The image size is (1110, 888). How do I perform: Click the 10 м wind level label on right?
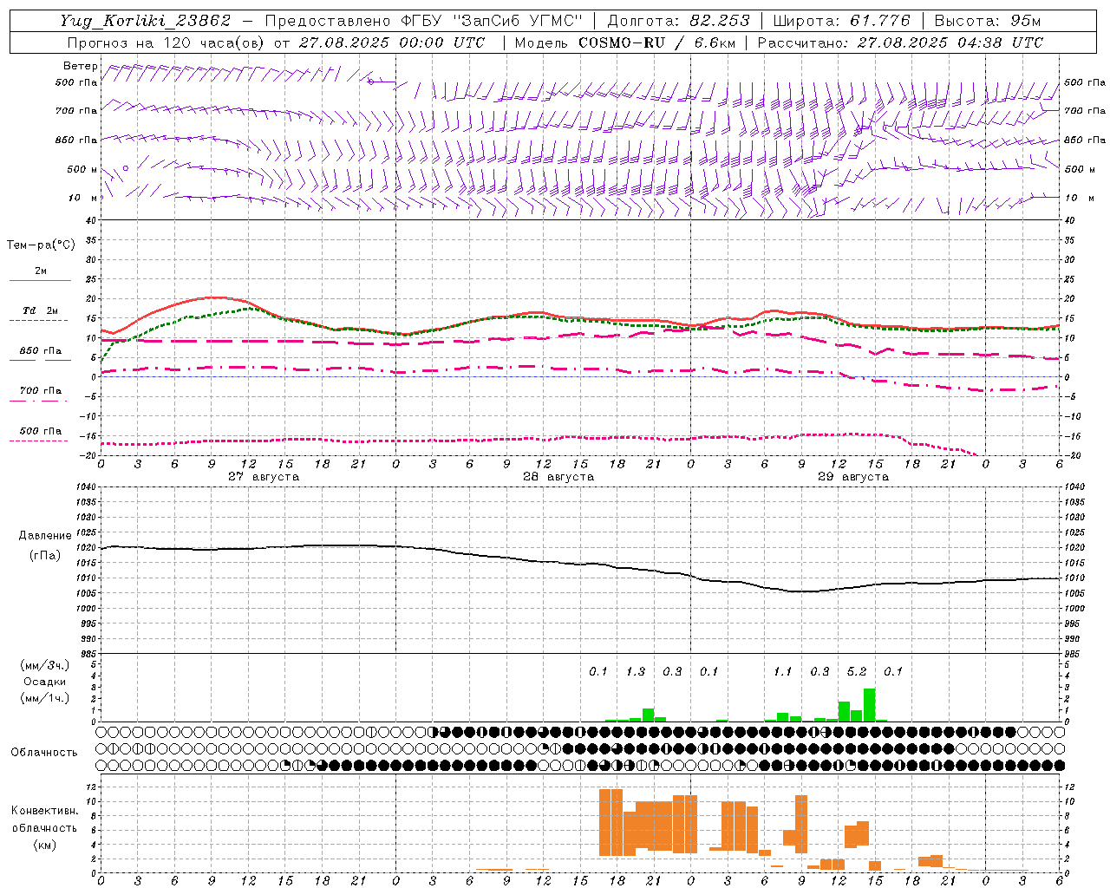click(1080, 198)
